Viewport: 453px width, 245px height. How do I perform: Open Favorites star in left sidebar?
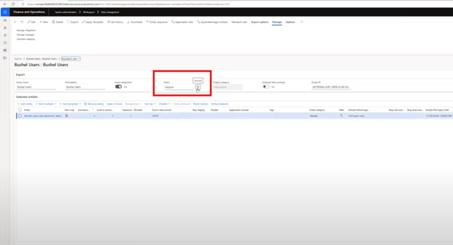click(x=5, y=35)
